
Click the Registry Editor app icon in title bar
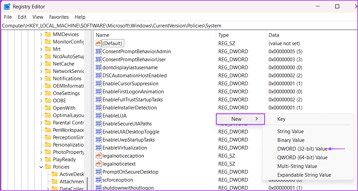pos(7,7)
